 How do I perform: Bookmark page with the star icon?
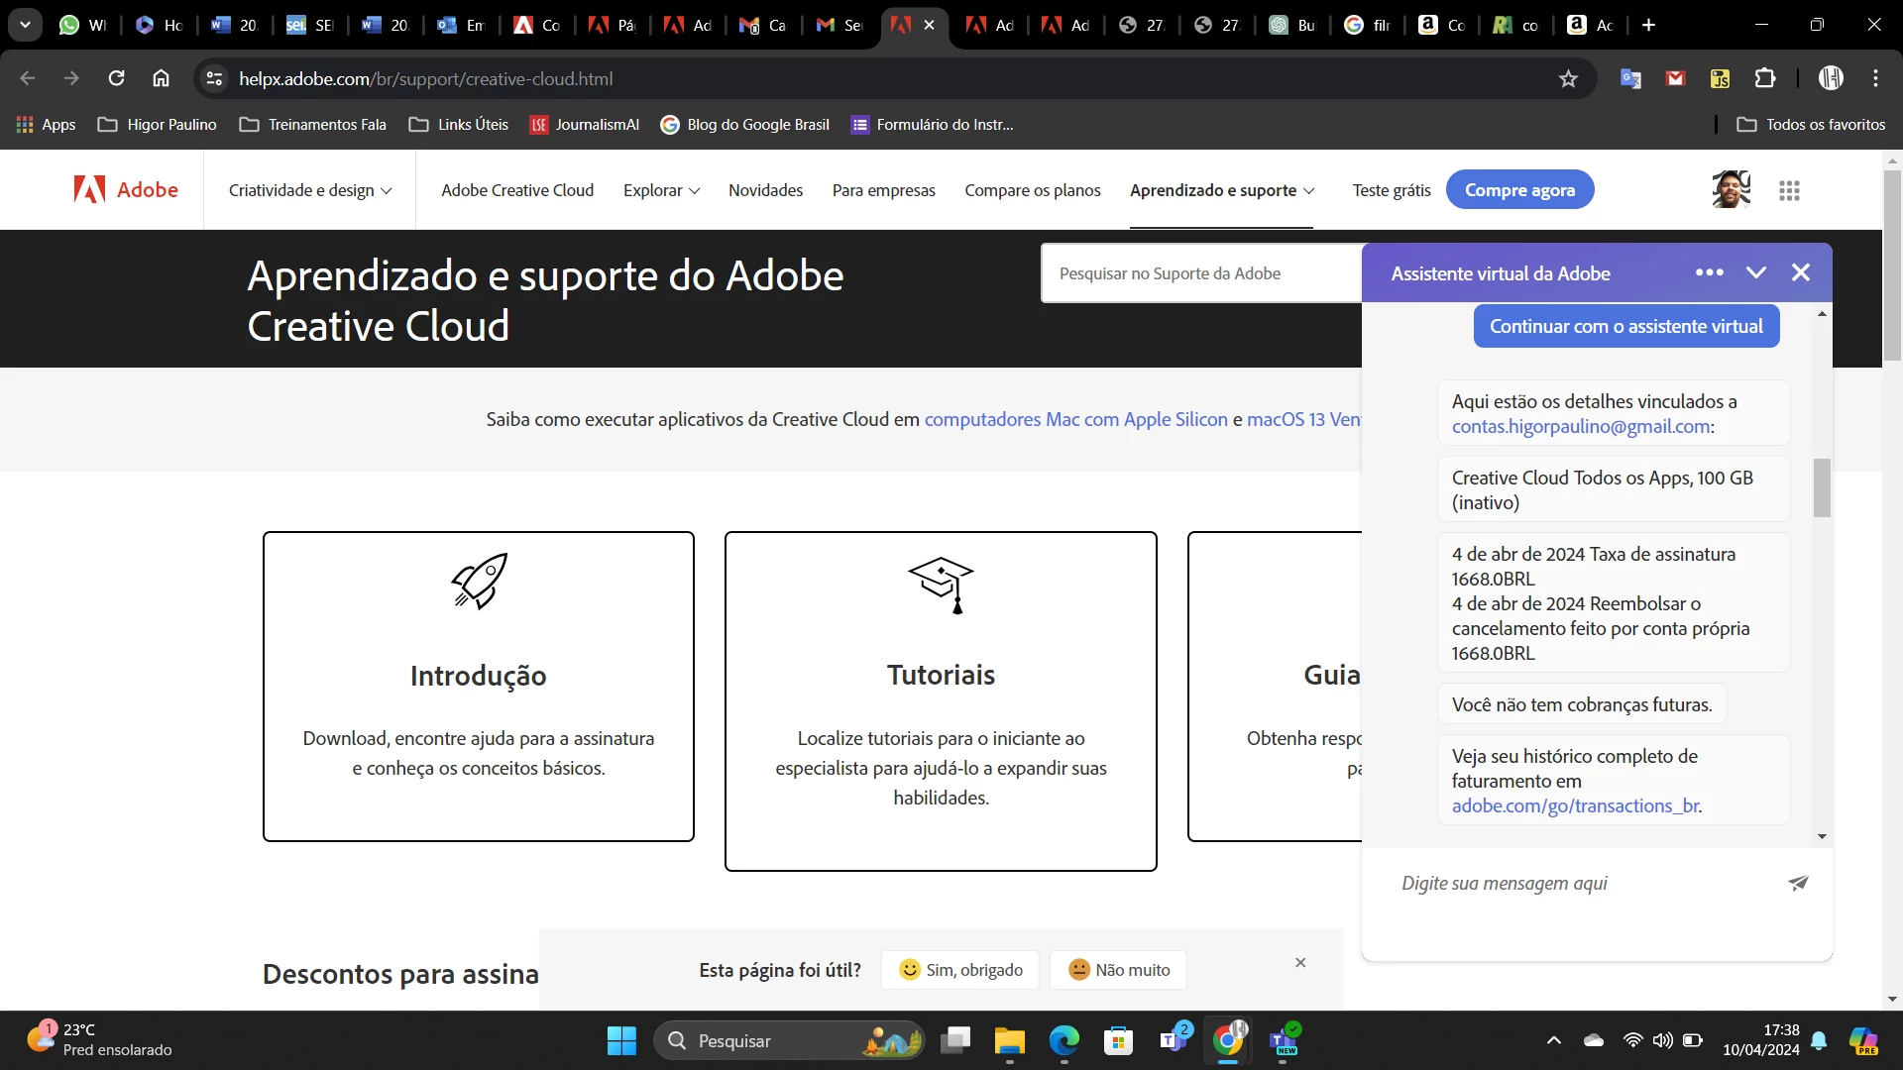pos(1568,78)
